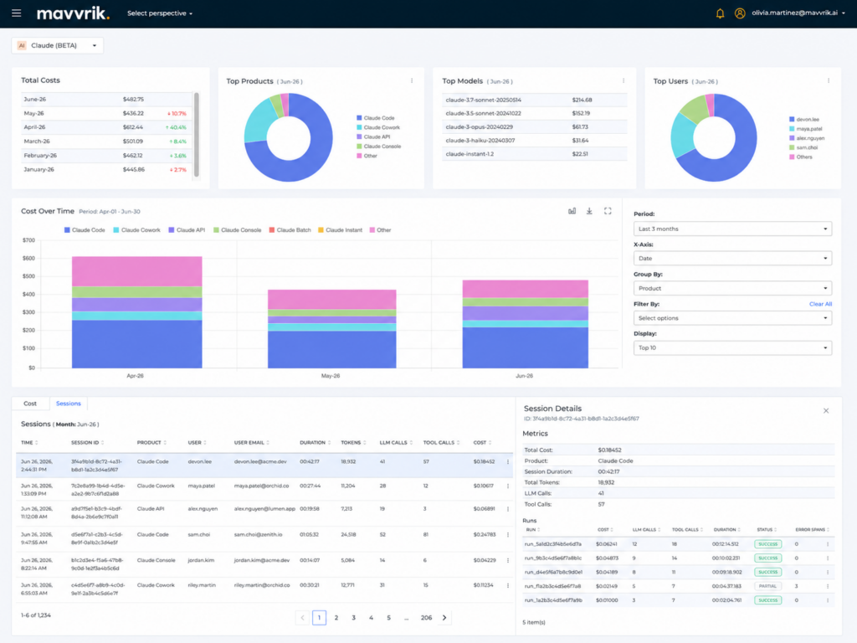Screen dimensions: 857x643
Task: Toggle Claude Instant series in chart legend
Action: (x=340, y=230)
